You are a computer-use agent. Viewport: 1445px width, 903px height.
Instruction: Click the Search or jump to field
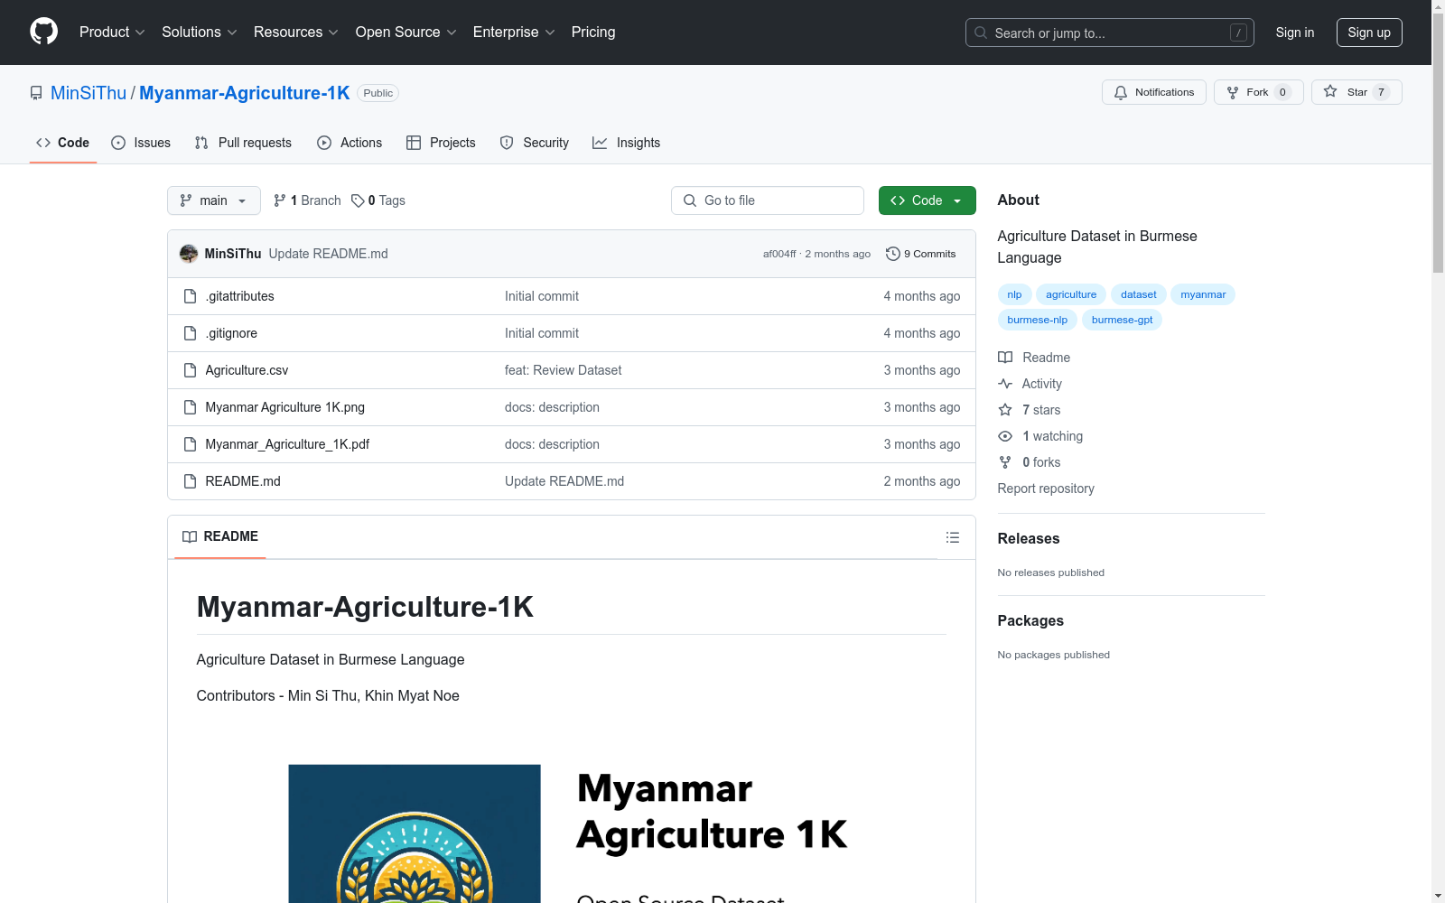pyautogui.click(x=1110, y=33)
